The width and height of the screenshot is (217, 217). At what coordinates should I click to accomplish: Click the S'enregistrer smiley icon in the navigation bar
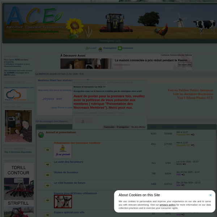pyautogui.click(x=100, y=49)
